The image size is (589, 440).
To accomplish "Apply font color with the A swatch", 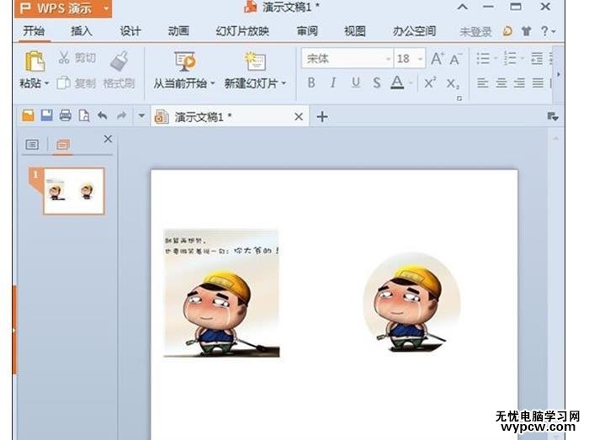I will pos(397,82).
